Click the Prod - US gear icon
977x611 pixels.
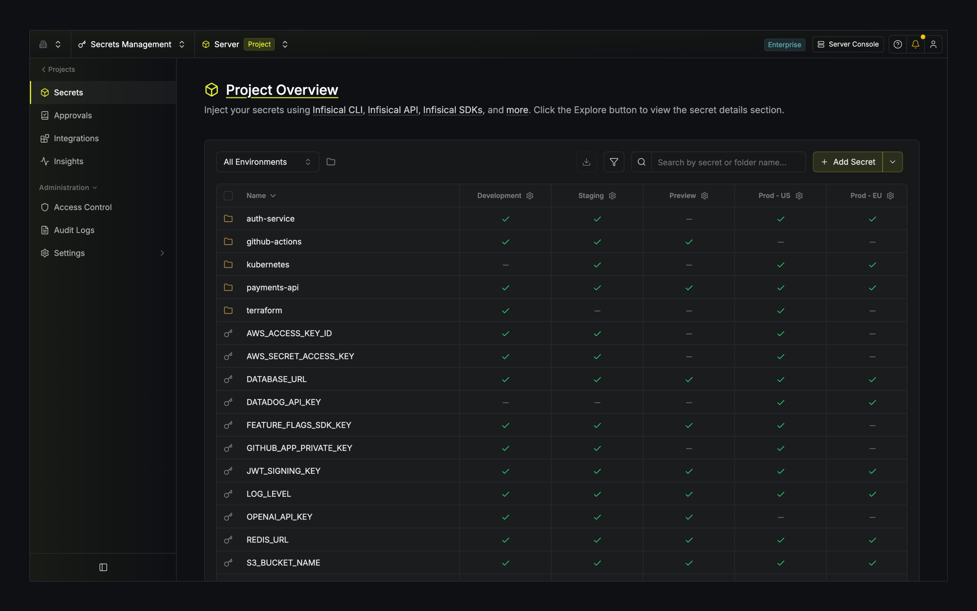(799, 196)
